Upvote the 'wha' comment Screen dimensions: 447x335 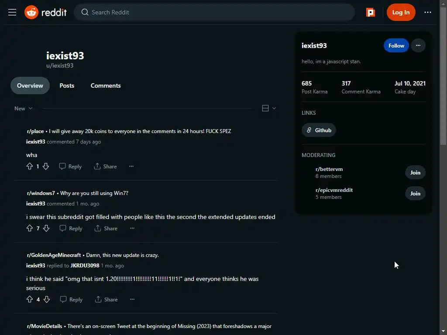[x=30, y=166]
